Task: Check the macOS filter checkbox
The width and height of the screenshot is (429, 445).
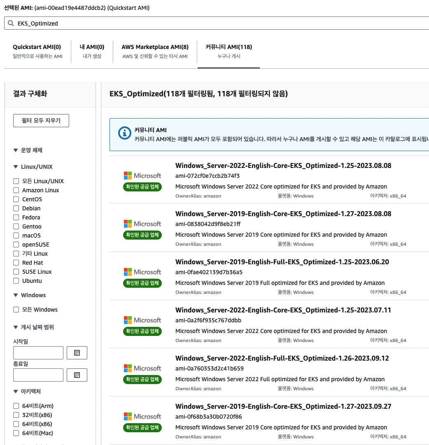Action: 16,235
